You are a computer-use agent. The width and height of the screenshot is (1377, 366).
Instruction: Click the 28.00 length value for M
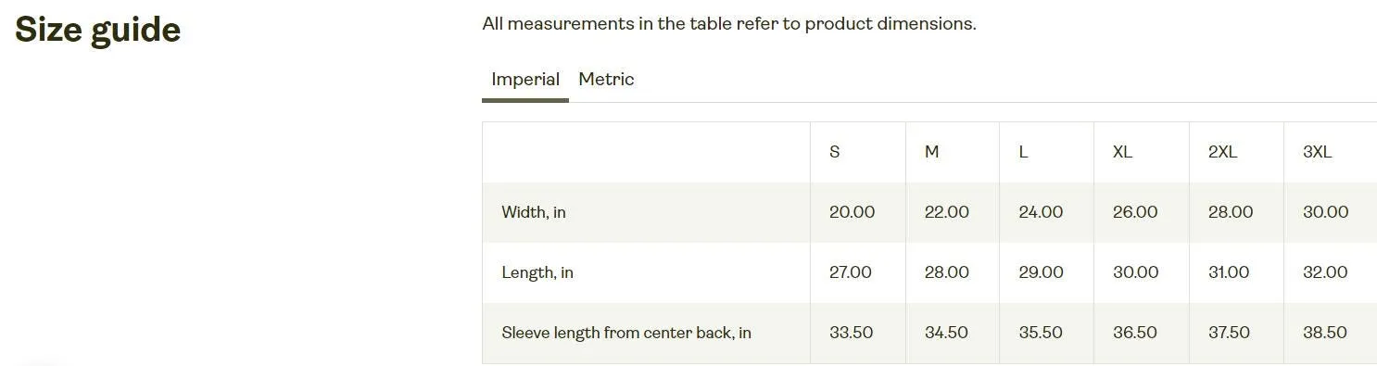tap(947, 272)
